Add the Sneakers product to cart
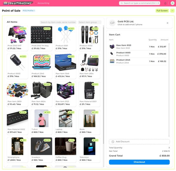 [41, 150]
